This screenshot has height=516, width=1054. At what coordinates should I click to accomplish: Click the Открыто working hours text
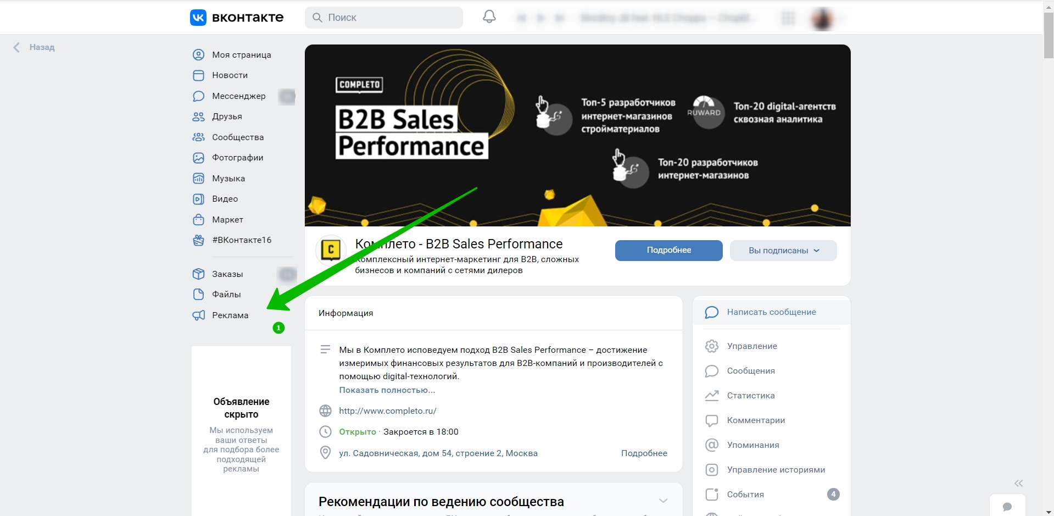click(358, 432)
